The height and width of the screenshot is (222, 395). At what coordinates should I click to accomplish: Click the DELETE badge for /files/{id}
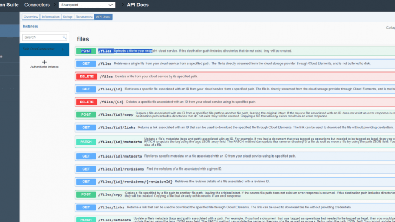tap(85, 102)
